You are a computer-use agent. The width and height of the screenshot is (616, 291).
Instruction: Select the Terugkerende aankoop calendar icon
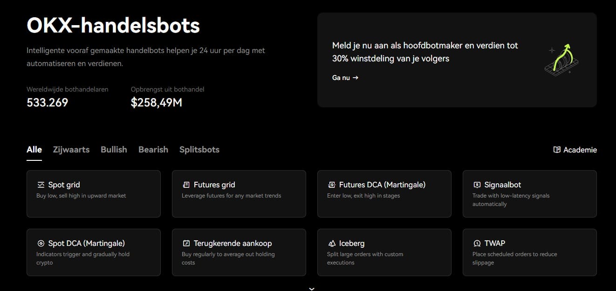coord(186,243)
